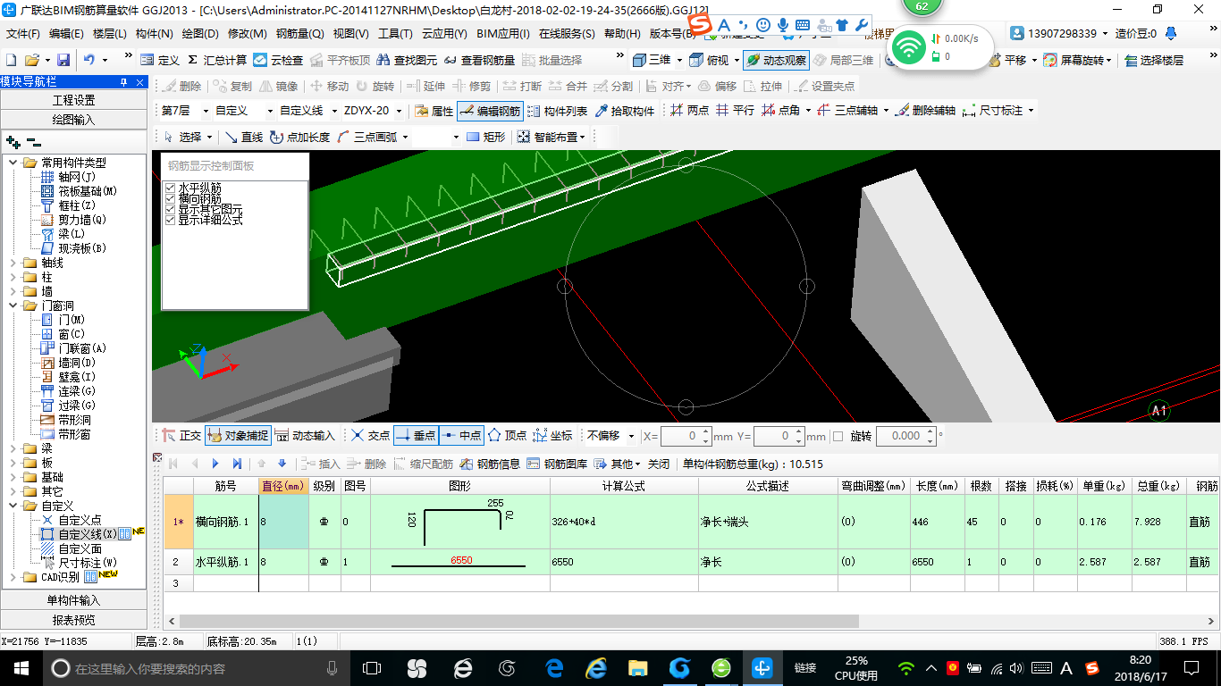Click the rebar table horizontal scrollbar
The image size is (1221, 686).
(x=518, y=621)
